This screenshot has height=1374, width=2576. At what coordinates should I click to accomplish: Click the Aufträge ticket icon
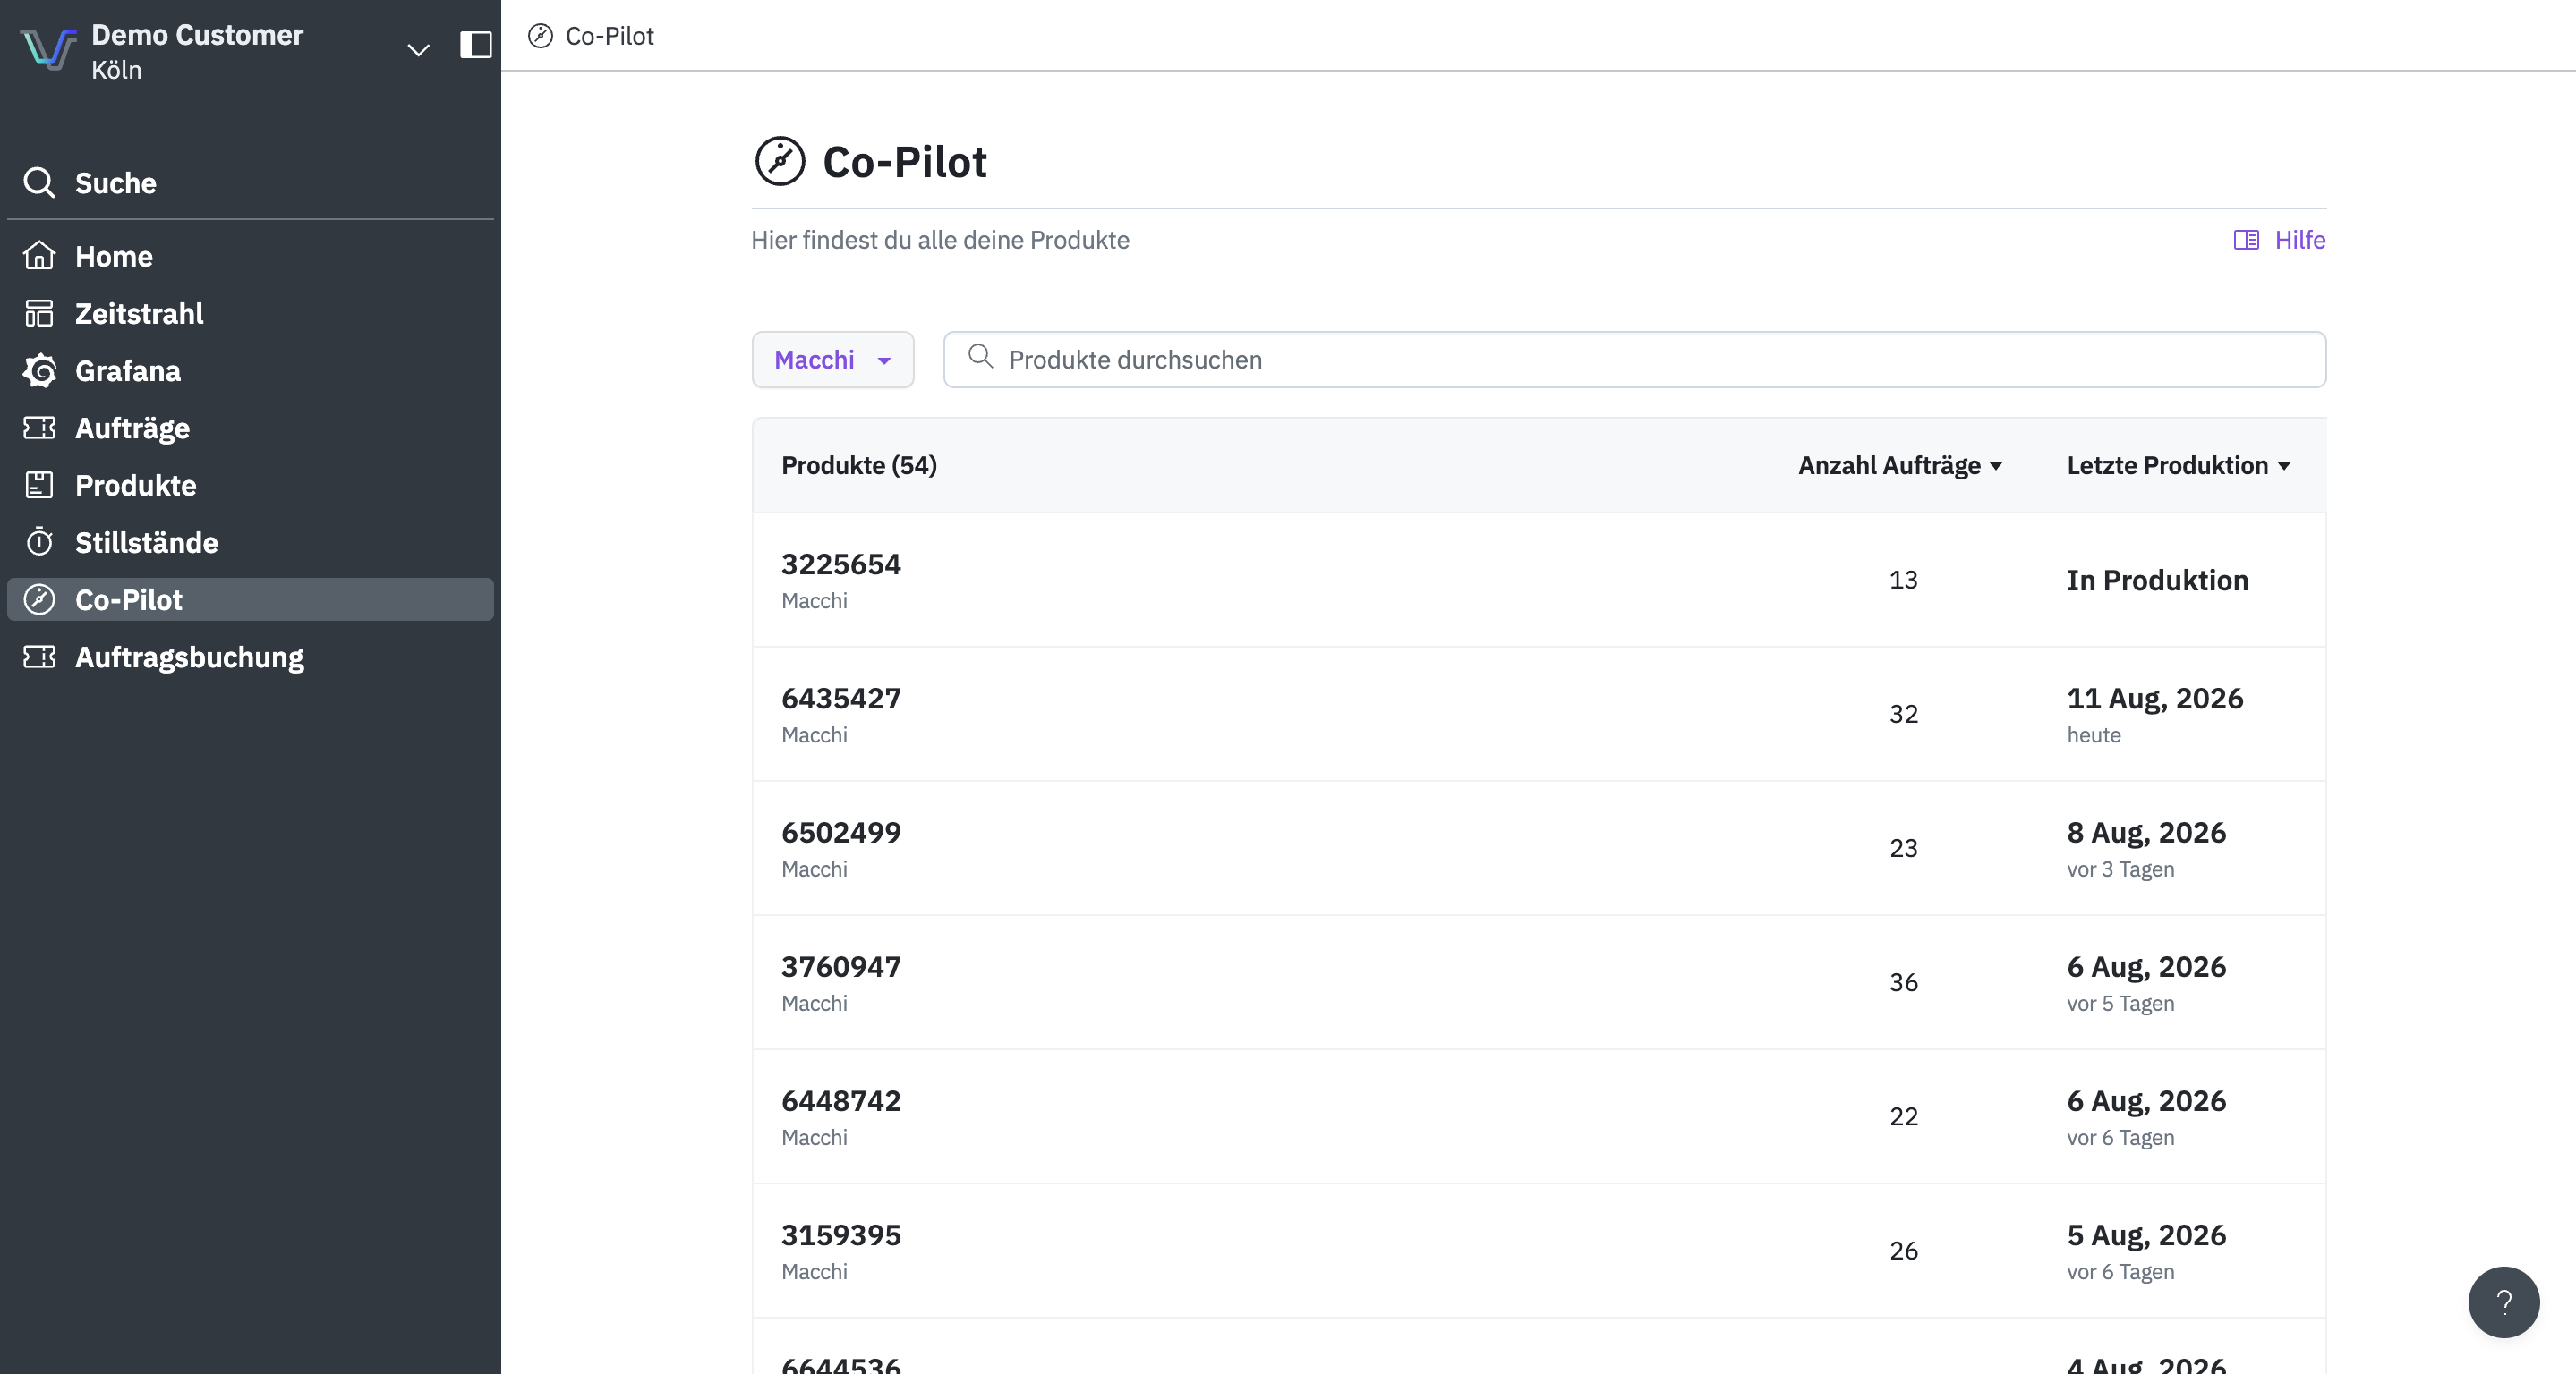(39, 428)
